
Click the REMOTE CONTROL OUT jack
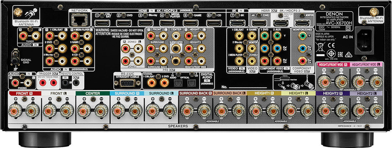pyautogui.click(x=76, y=83)
